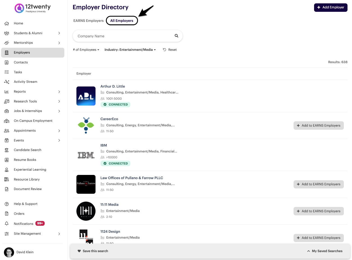Click the Help & Support question icon

coord(7,204)
